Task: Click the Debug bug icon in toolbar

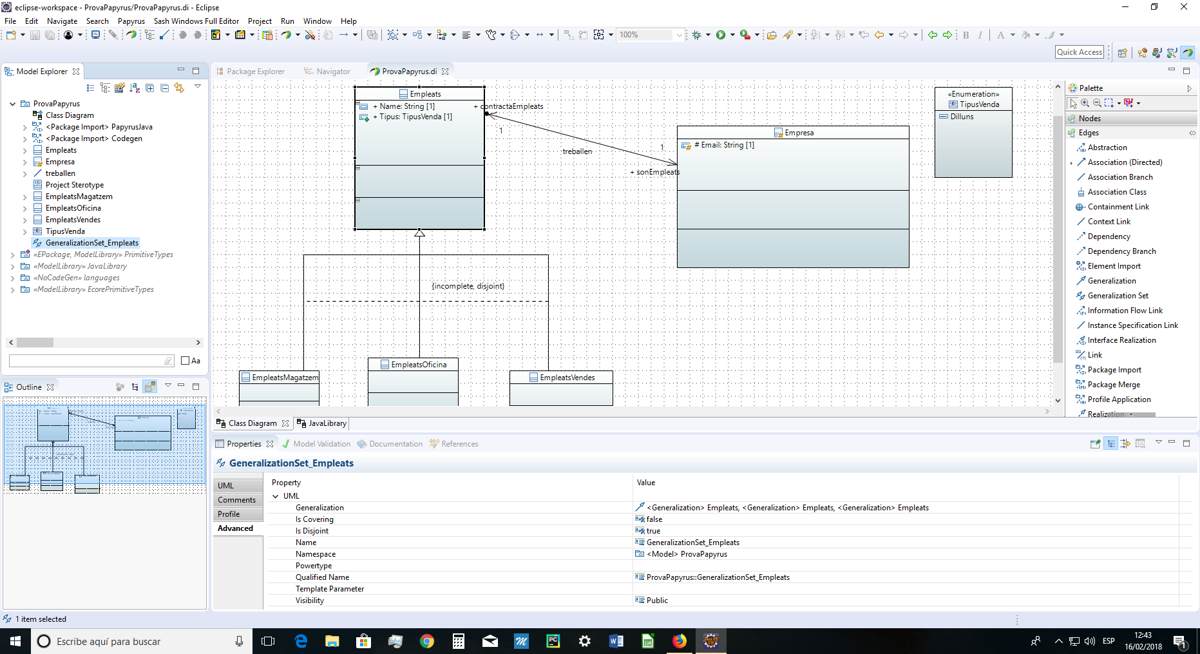Action: [x=697, y=35]
